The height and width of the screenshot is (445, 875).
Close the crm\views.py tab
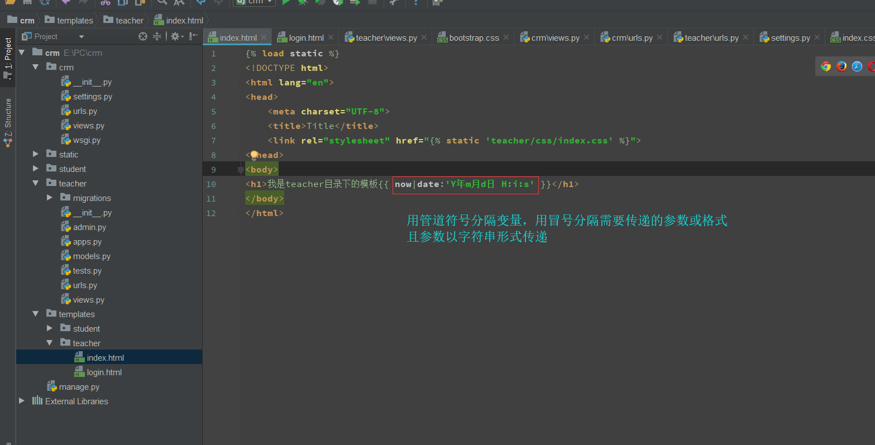tap(586, 37)
